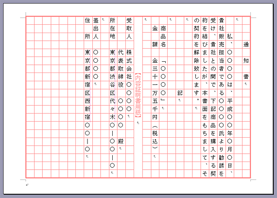
Task: Place cursor on the 通 title character
Action: point(246,44)
